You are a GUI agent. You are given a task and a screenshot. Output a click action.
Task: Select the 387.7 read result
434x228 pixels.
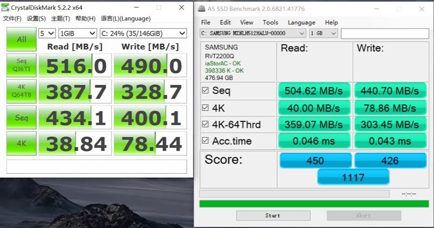click(75, 91)
